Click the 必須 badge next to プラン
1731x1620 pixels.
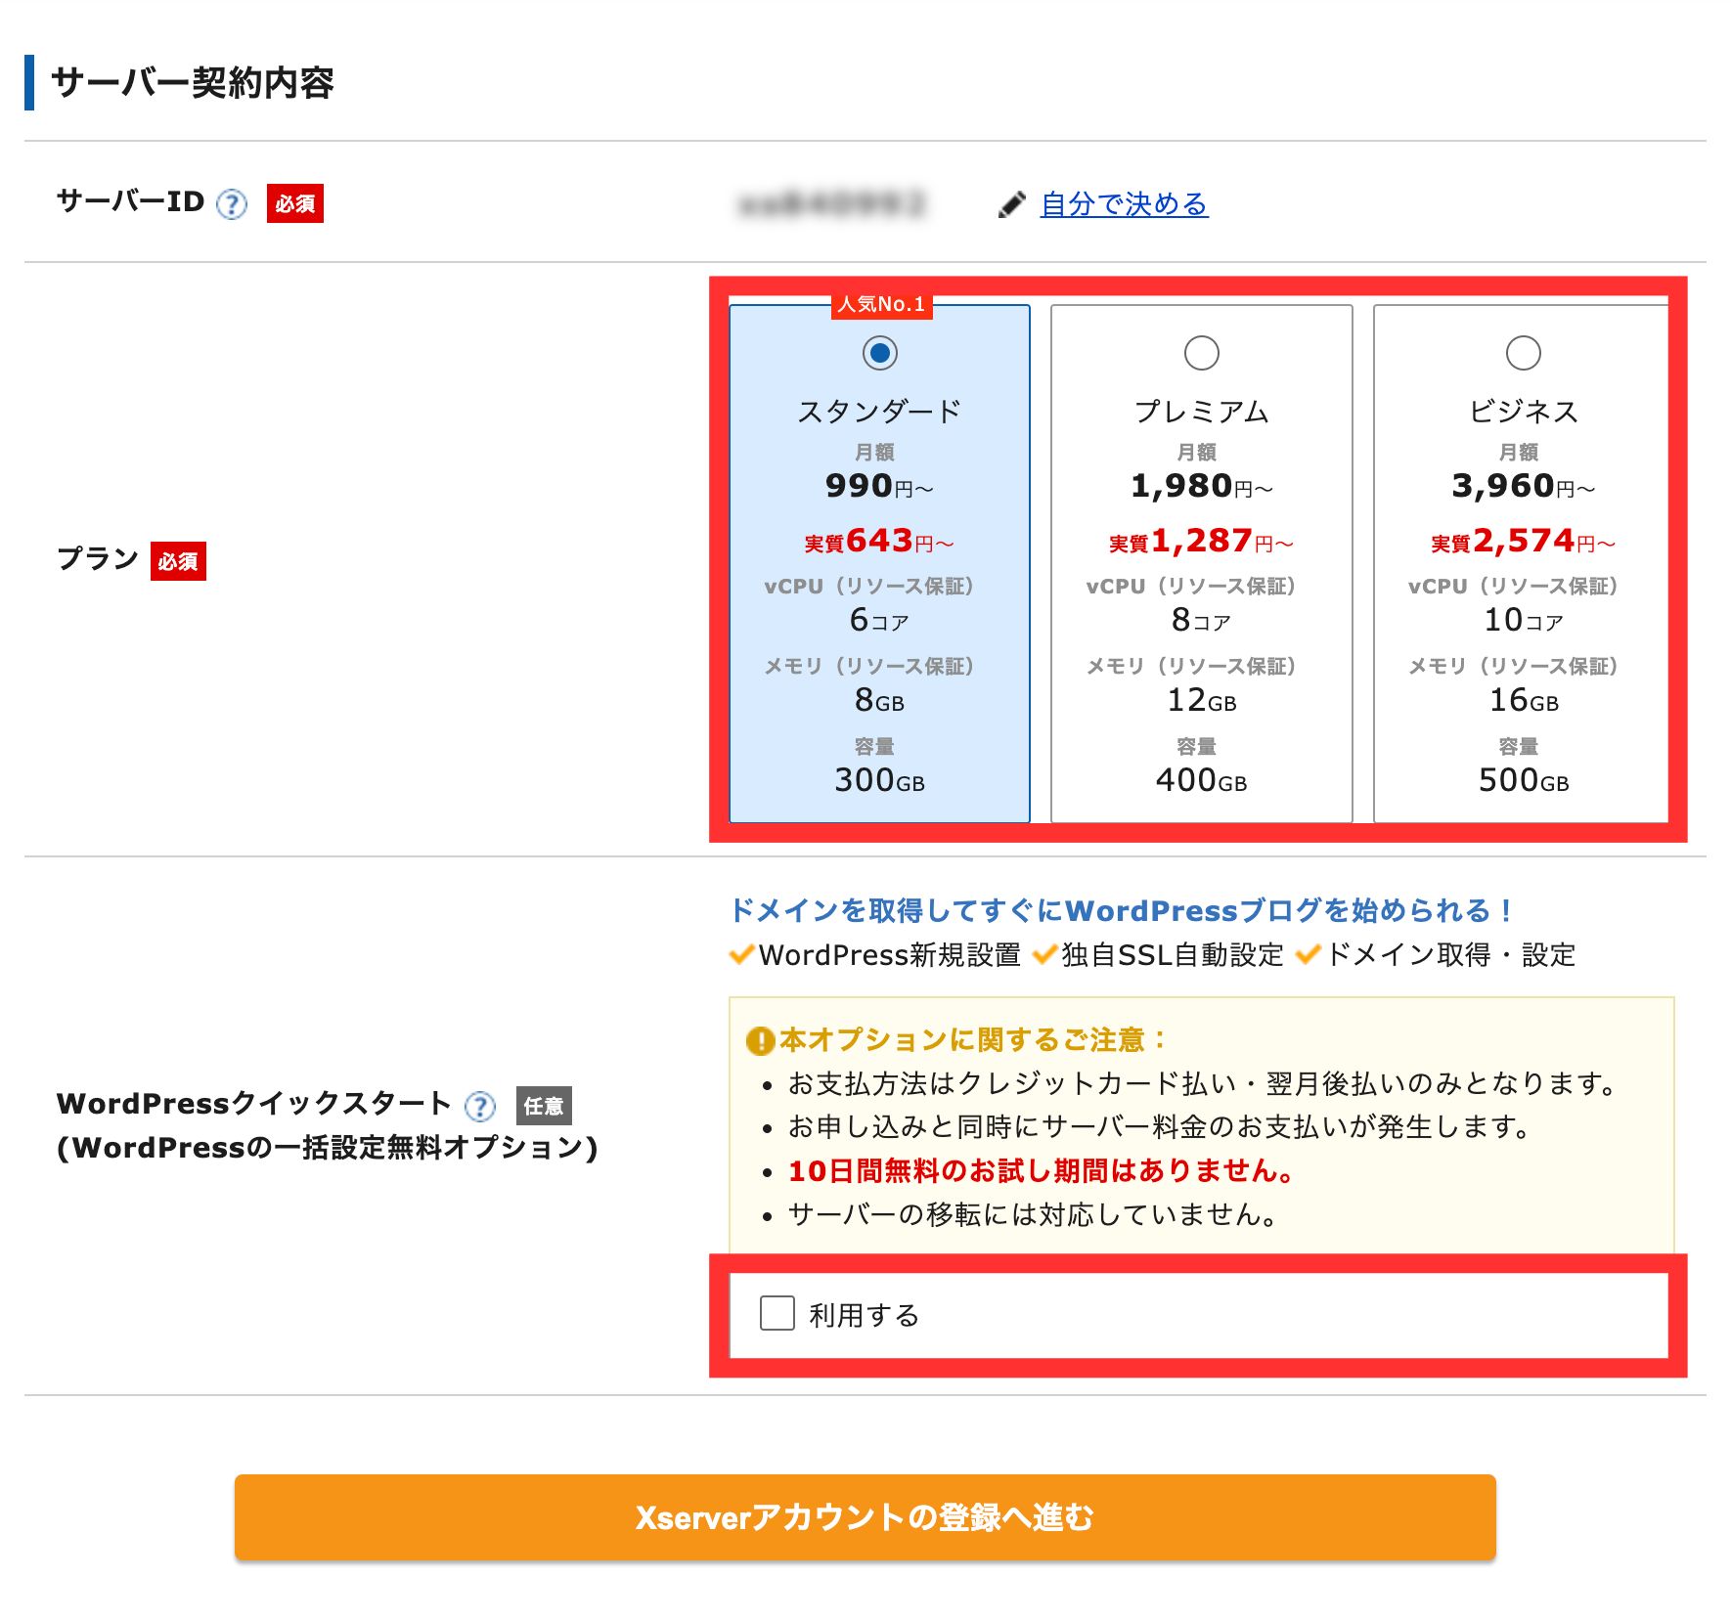click(x=178, y=561)
